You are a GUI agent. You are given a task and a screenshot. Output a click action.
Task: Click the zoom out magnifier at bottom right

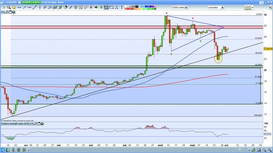(264, 150)
